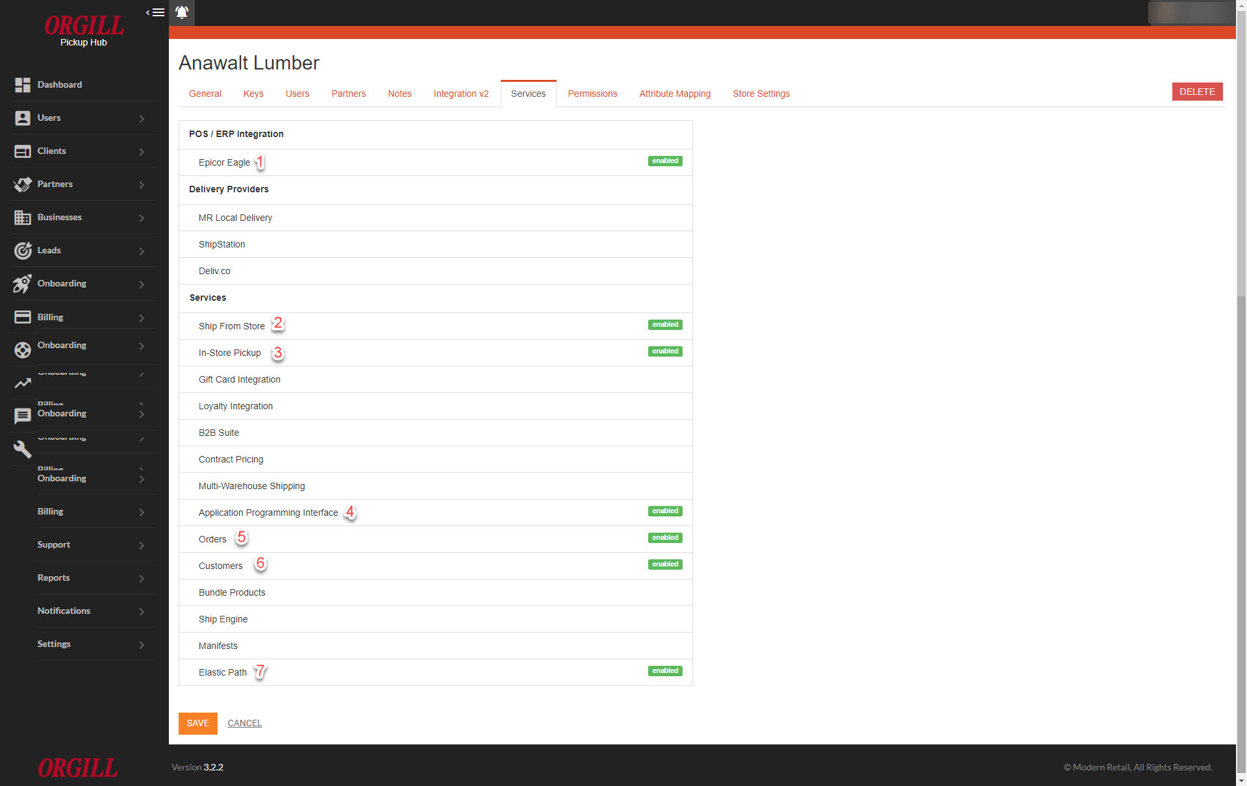Screen dimensions: 1247x786
Task: Click the trending chart icon in the sidebar
Action: (23, 383)
